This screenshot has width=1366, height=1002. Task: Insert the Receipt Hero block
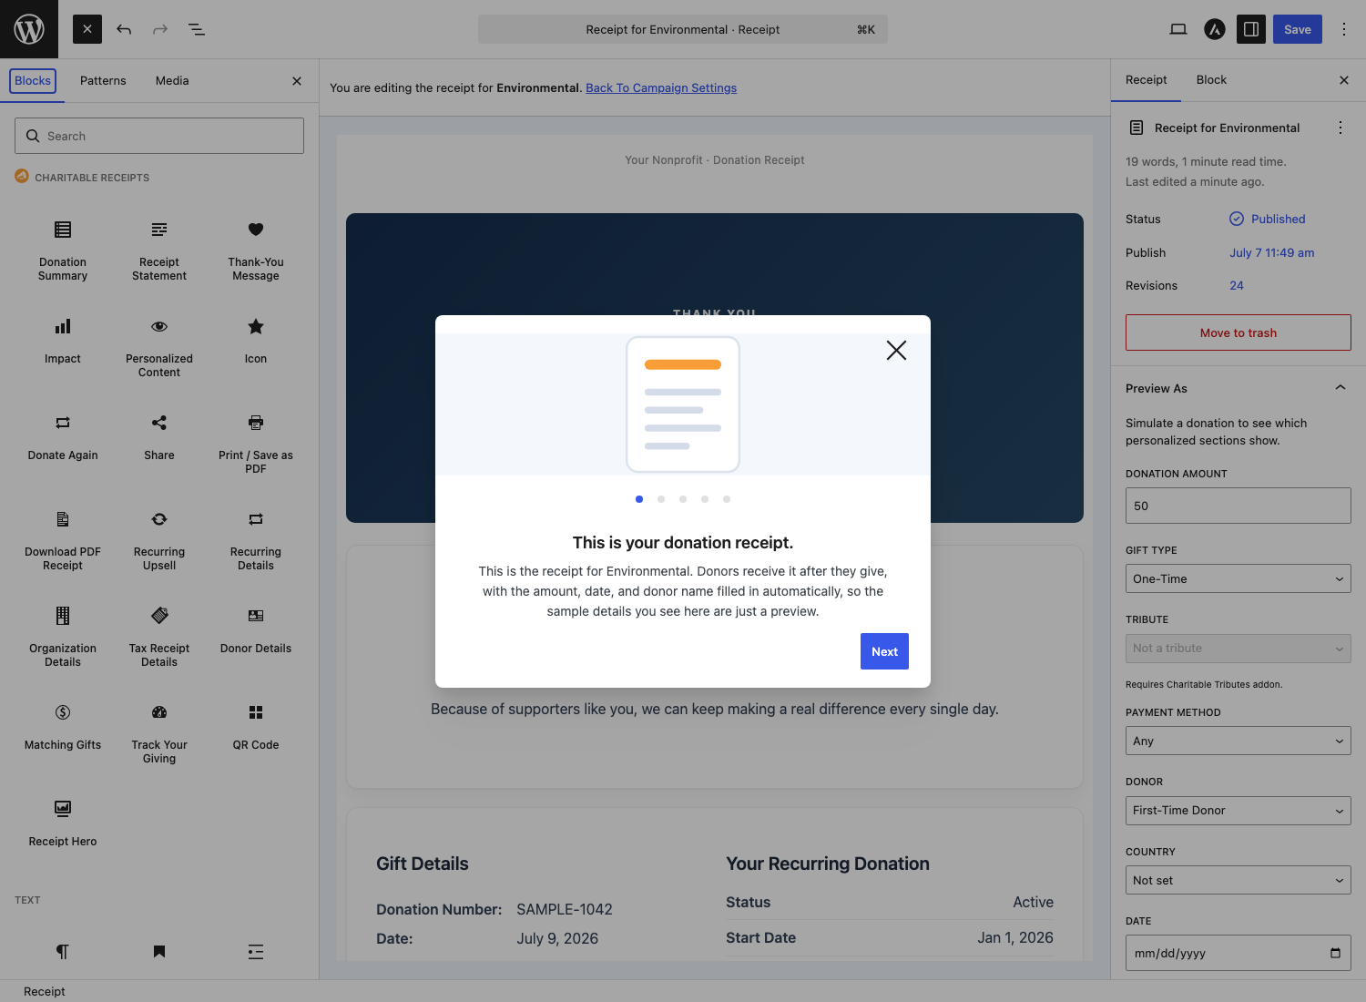pyautogui.click(x=63, y=824)
